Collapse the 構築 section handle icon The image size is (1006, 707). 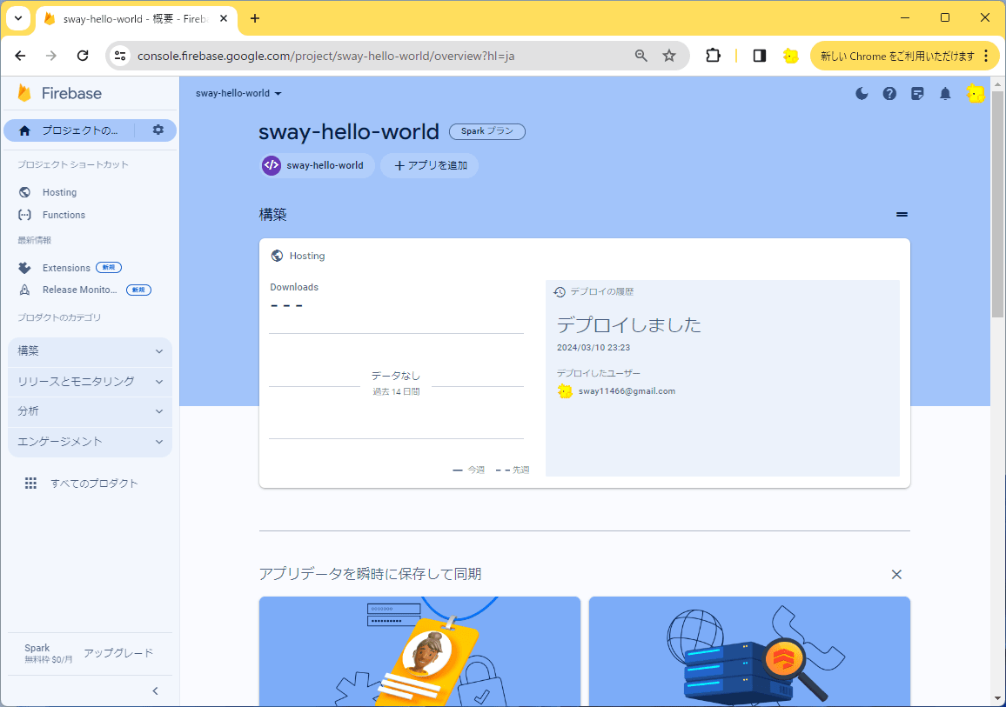(x=902, y=215)
